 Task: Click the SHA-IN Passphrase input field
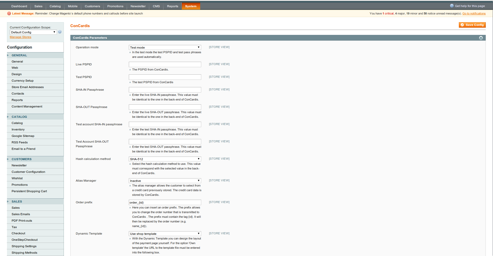click(x=165, y=90)
